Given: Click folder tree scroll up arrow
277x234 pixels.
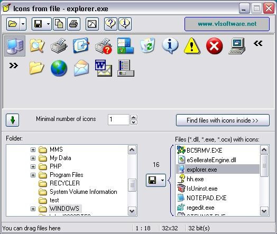Looking at the screenshot, I should click(132, 150).
